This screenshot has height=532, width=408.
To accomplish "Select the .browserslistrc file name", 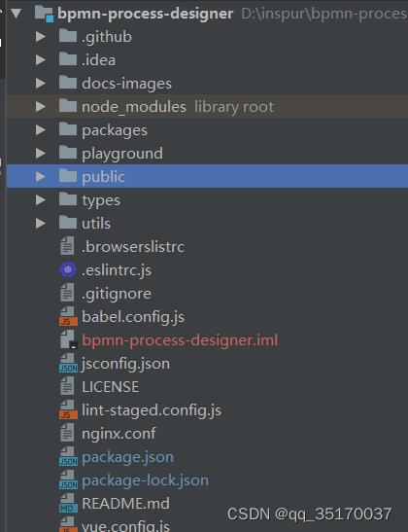I will [133, 247].
